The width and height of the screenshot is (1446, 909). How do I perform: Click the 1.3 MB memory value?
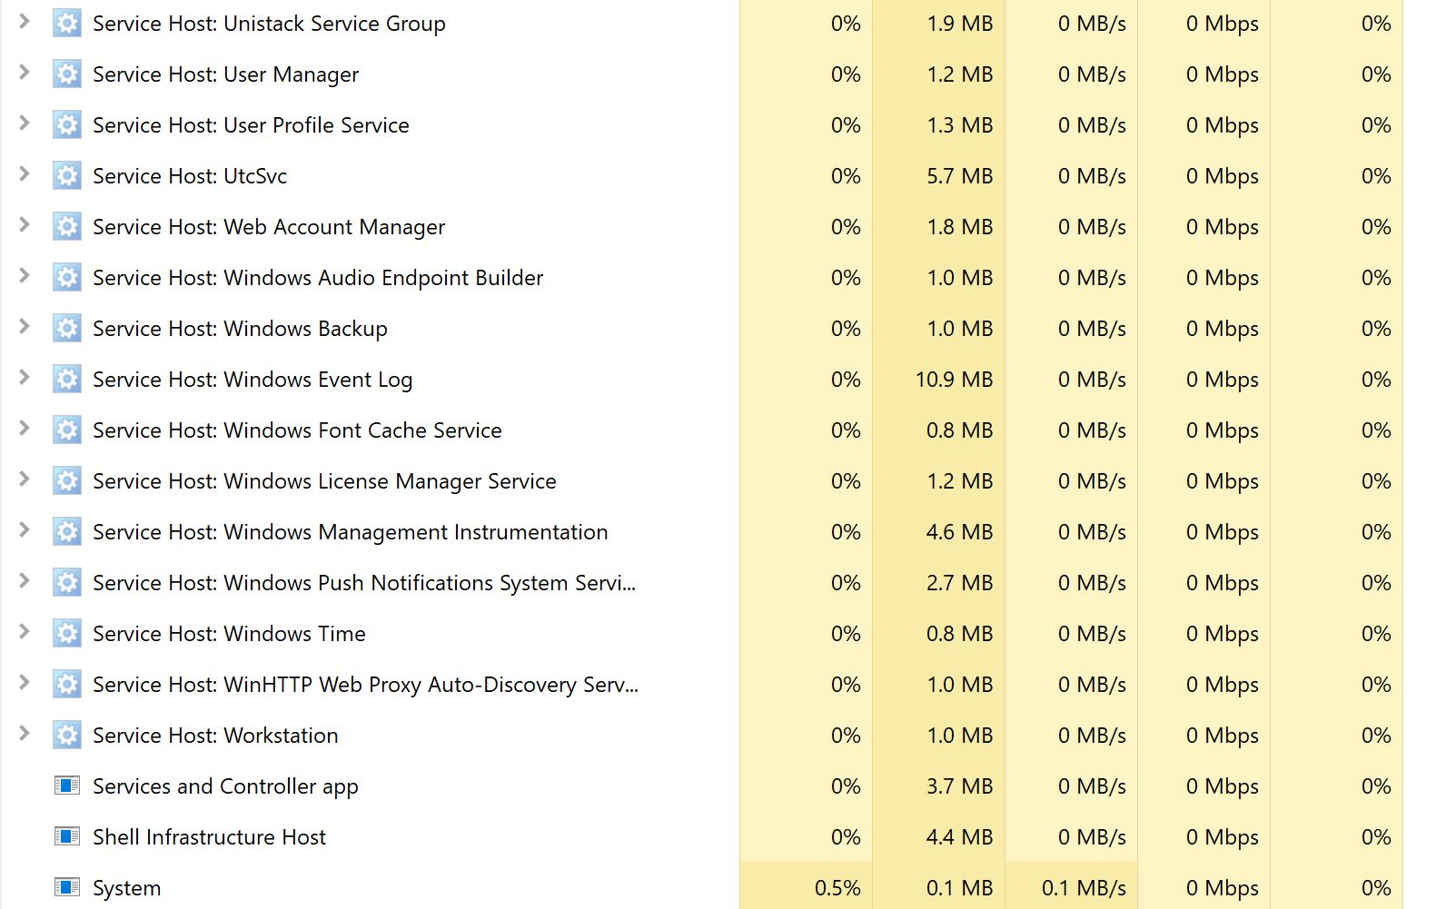[x=959, y=125]
